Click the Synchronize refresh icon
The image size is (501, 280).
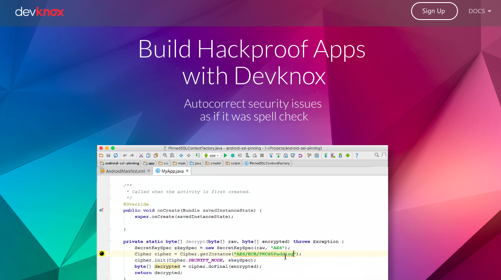[116, 155]
